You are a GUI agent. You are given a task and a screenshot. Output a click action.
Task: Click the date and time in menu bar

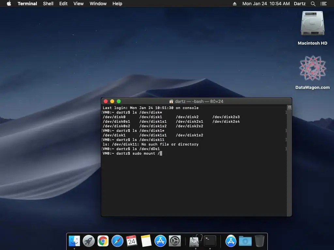pos(266,4)
